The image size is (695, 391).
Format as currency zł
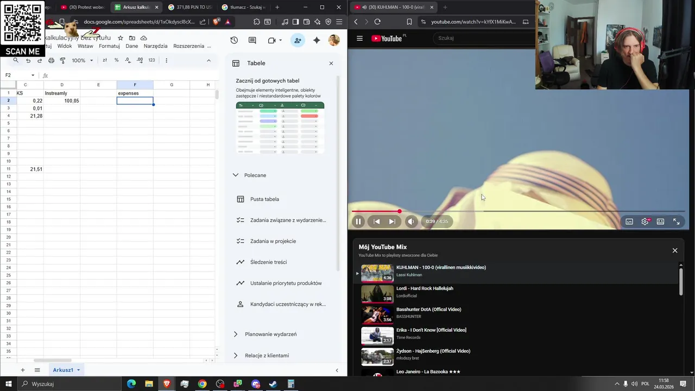coord(105,60)
